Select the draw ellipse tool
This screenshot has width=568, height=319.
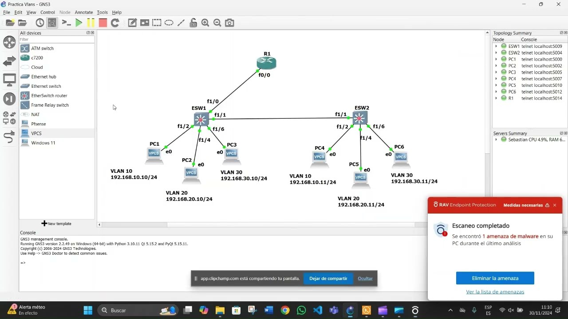coord(169,23)
